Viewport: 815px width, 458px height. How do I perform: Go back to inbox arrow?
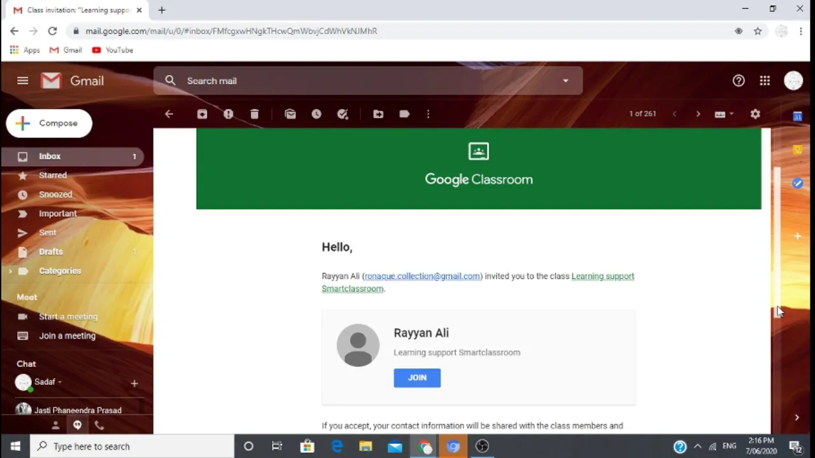[x=169, y=114]
